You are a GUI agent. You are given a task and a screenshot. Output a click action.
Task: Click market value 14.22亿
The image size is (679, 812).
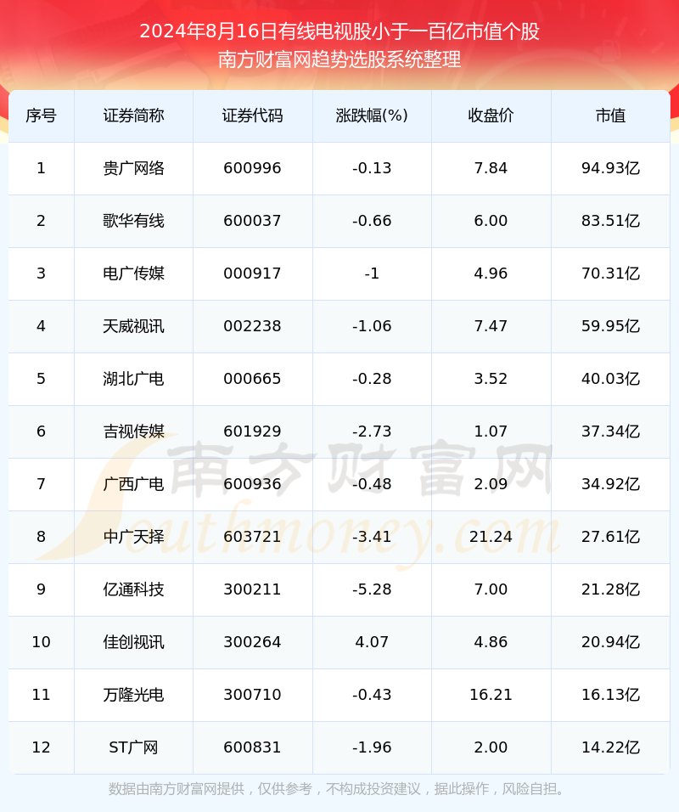click(x=611, y=747)
